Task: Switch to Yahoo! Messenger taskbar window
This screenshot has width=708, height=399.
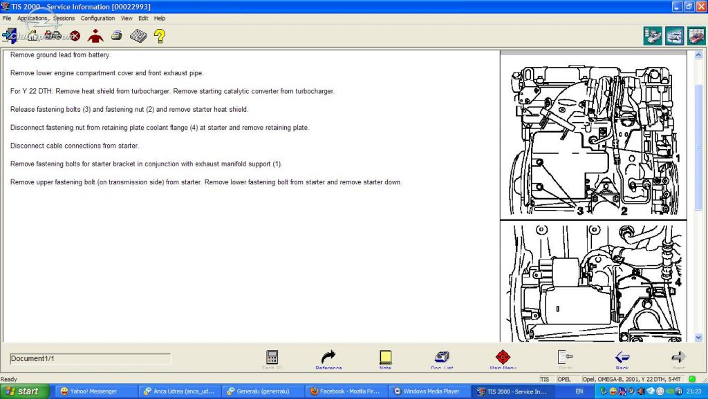Action: click(x=94, y=391)
